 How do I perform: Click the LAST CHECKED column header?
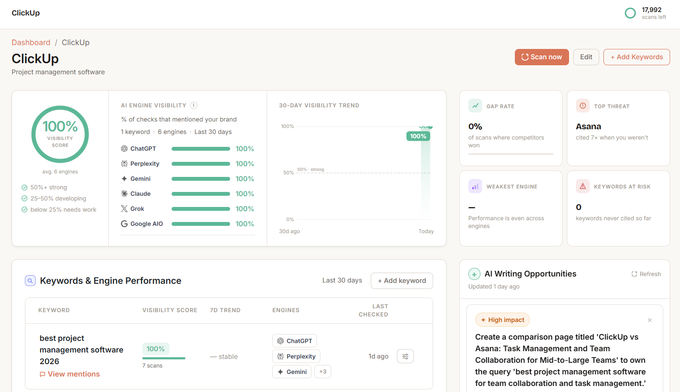click(x=373, y=310)
